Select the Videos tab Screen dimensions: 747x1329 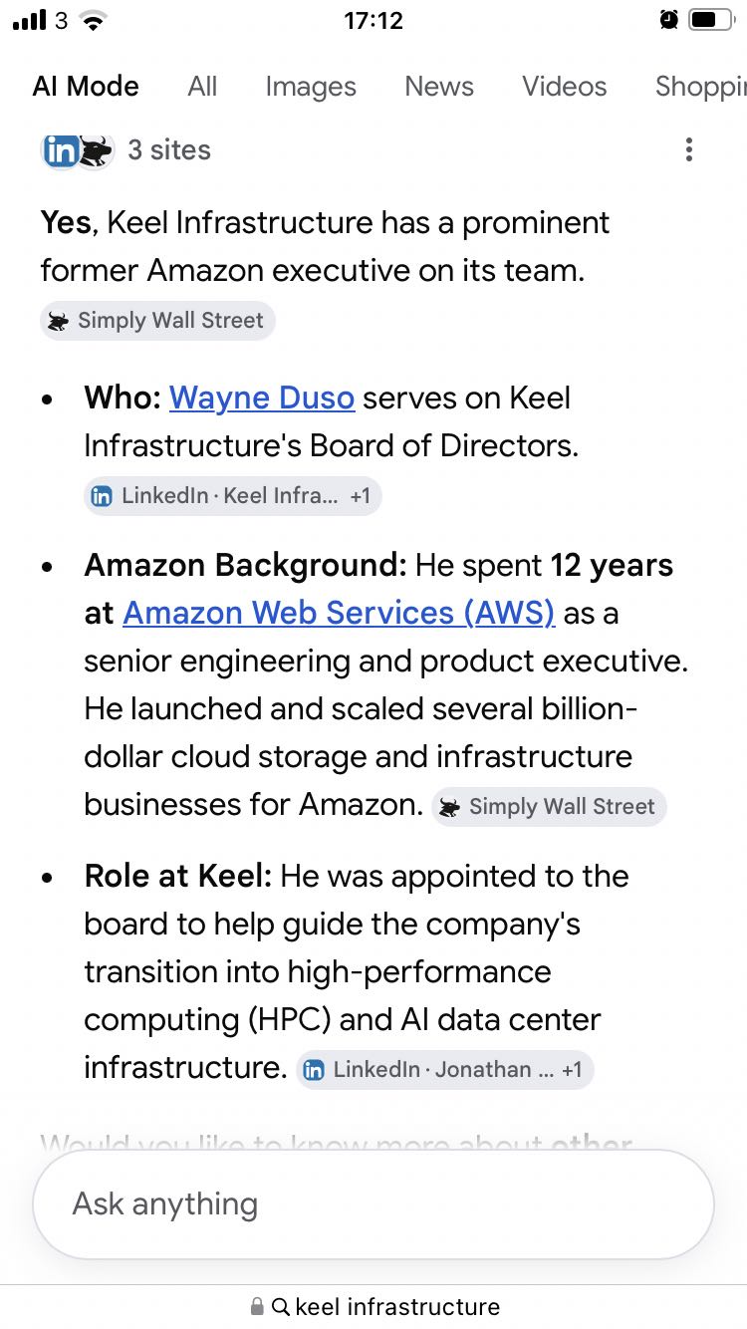565,87
